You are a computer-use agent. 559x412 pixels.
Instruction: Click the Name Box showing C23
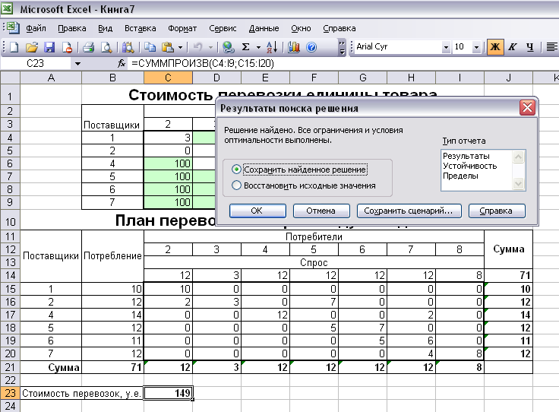pyautogui.click(x=36, y=64)
